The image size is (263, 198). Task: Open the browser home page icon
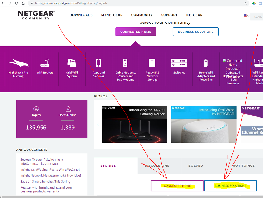tap(23, 3)
